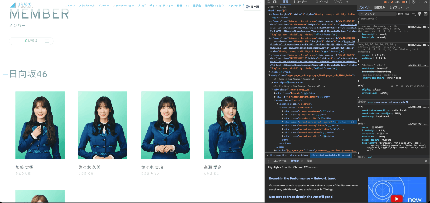The image size is (430, 203).
Task: Open 佐々木 久美 member photo
Action: (x=103, y=125)
